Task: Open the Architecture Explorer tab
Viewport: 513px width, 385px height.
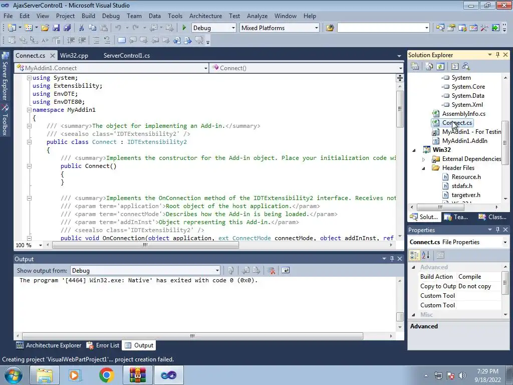Action: pos(49,345)
